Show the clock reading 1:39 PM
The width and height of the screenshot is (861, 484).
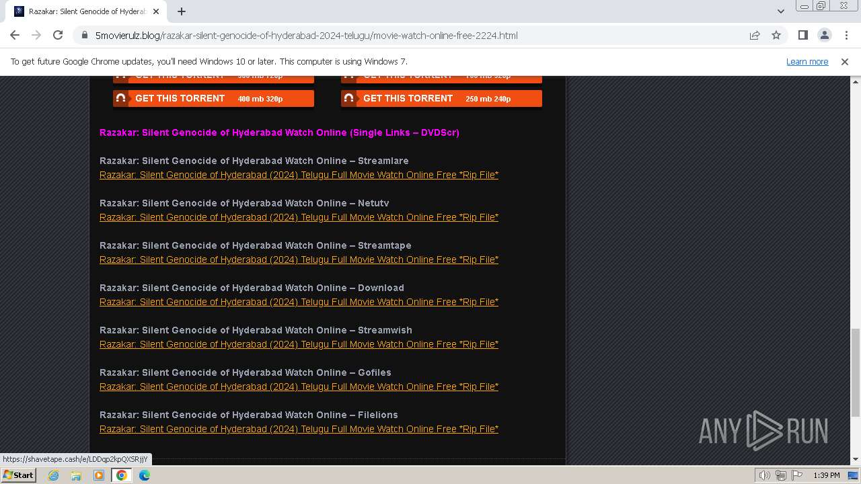(827, 475)
